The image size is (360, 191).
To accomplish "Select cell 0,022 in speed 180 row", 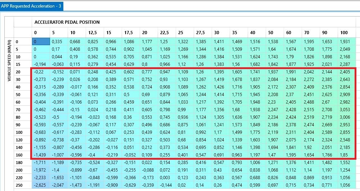I will coord(149,163).
